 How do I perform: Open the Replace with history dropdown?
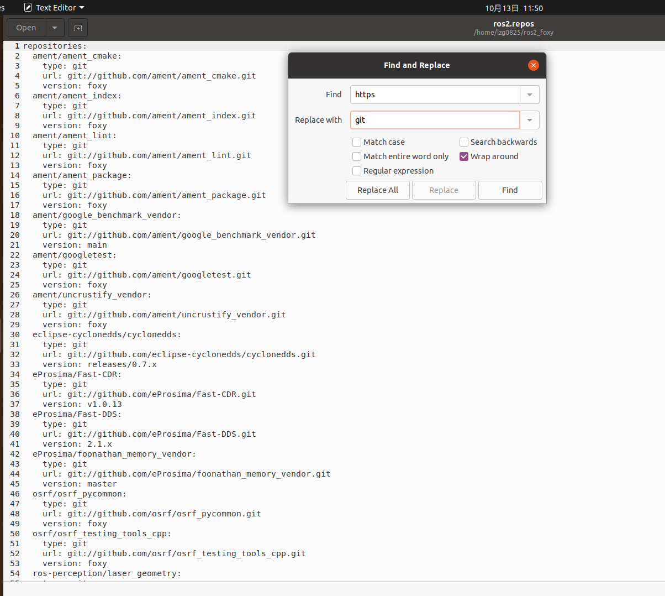point(529,120)
